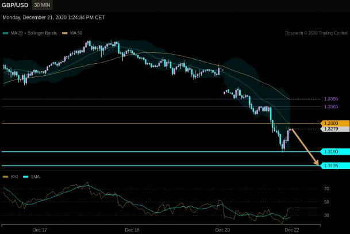This screenshot has height=234, width=350.
Task: Click the teal MA 20 legend swatch
Action: pos(6,33)
